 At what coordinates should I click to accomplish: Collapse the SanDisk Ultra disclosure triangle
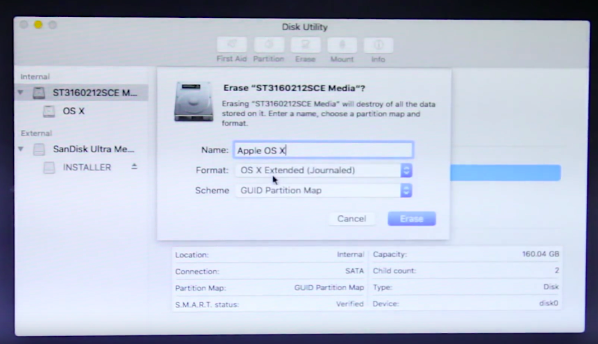21,149
